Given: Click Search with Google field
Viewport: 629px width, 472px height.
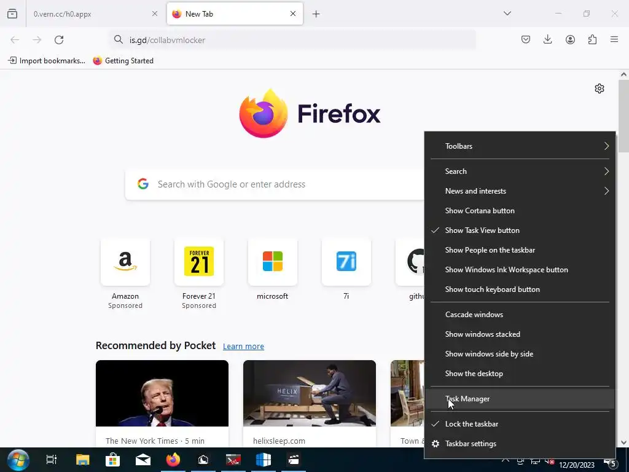Looking at the screenshot, I should (275, 184).
